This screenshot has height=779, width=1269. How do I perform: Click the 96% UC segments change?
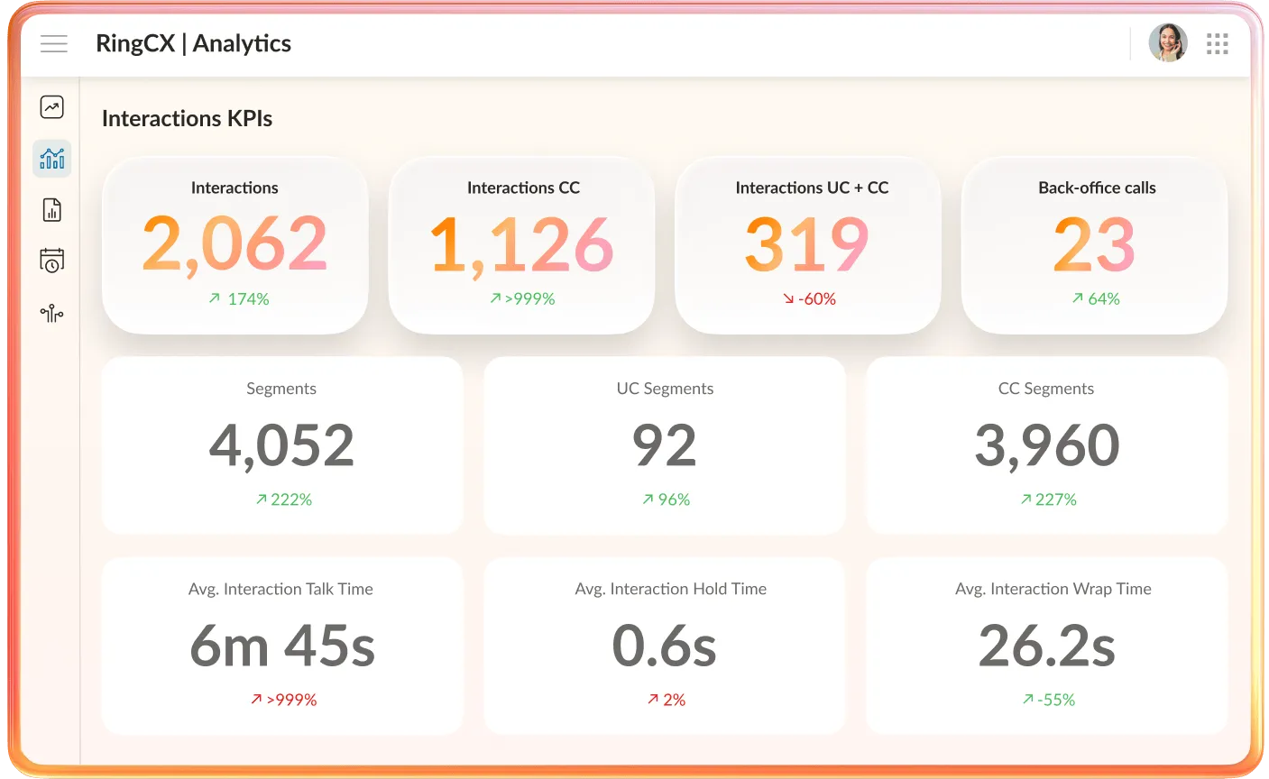(x=666, y=499)
